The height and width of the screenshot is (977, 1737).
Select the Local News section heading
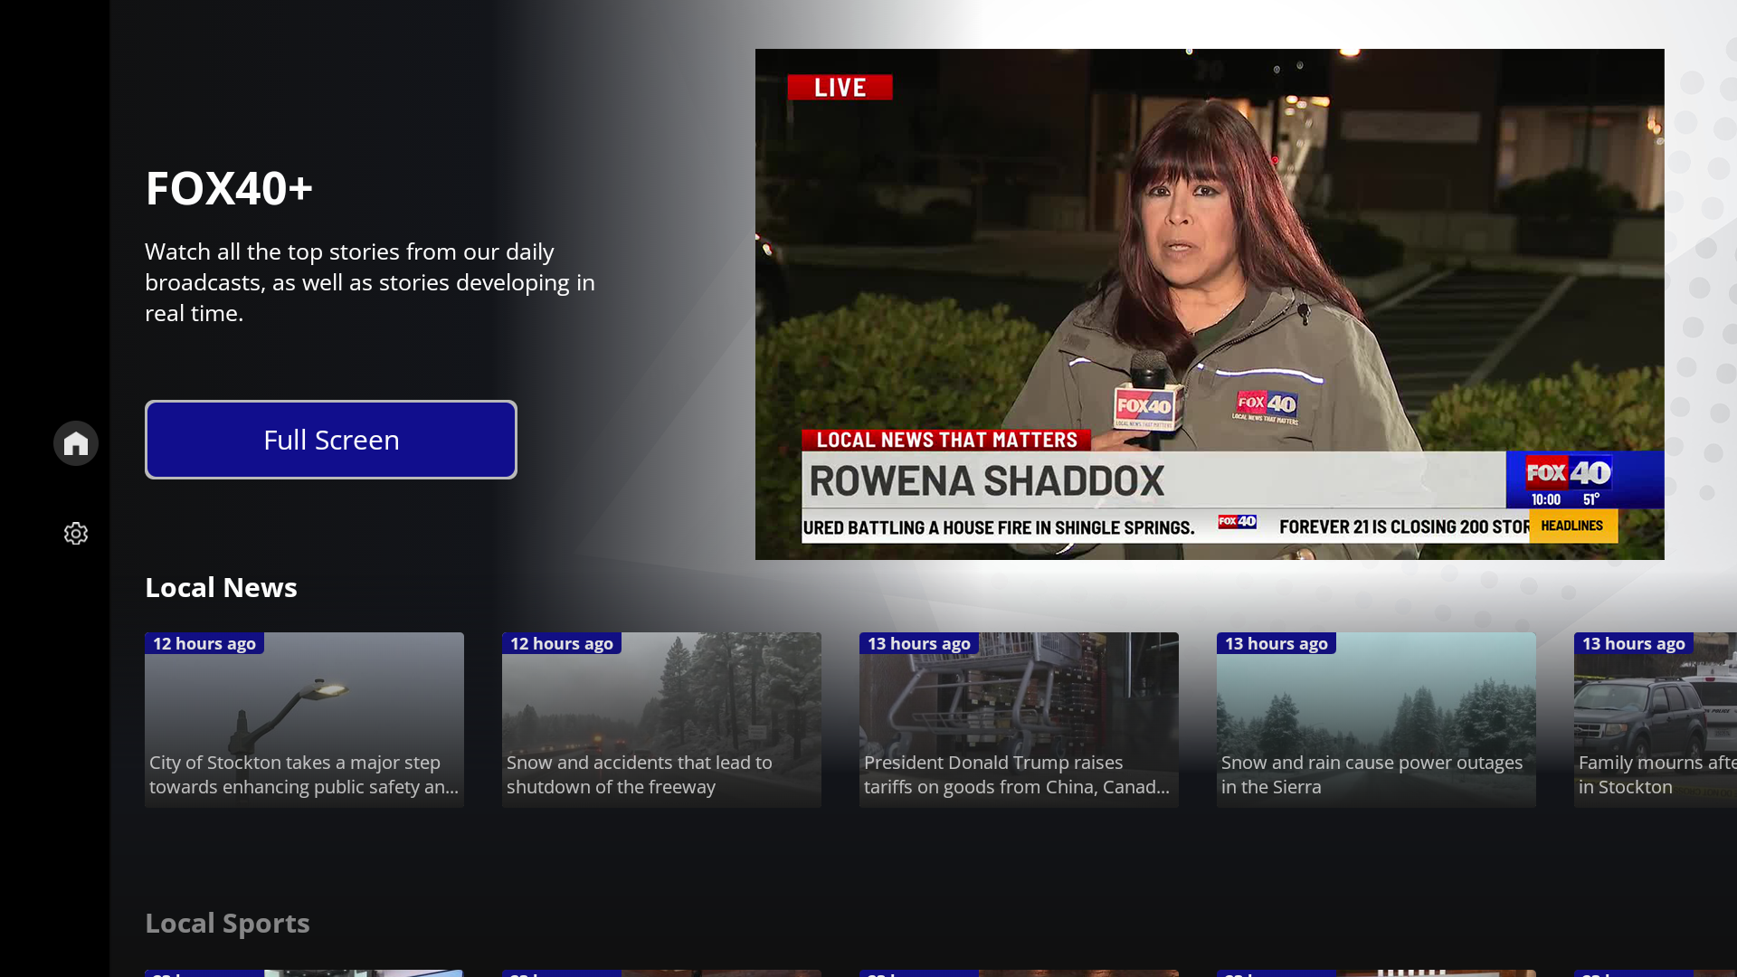(x=221, y=587)
